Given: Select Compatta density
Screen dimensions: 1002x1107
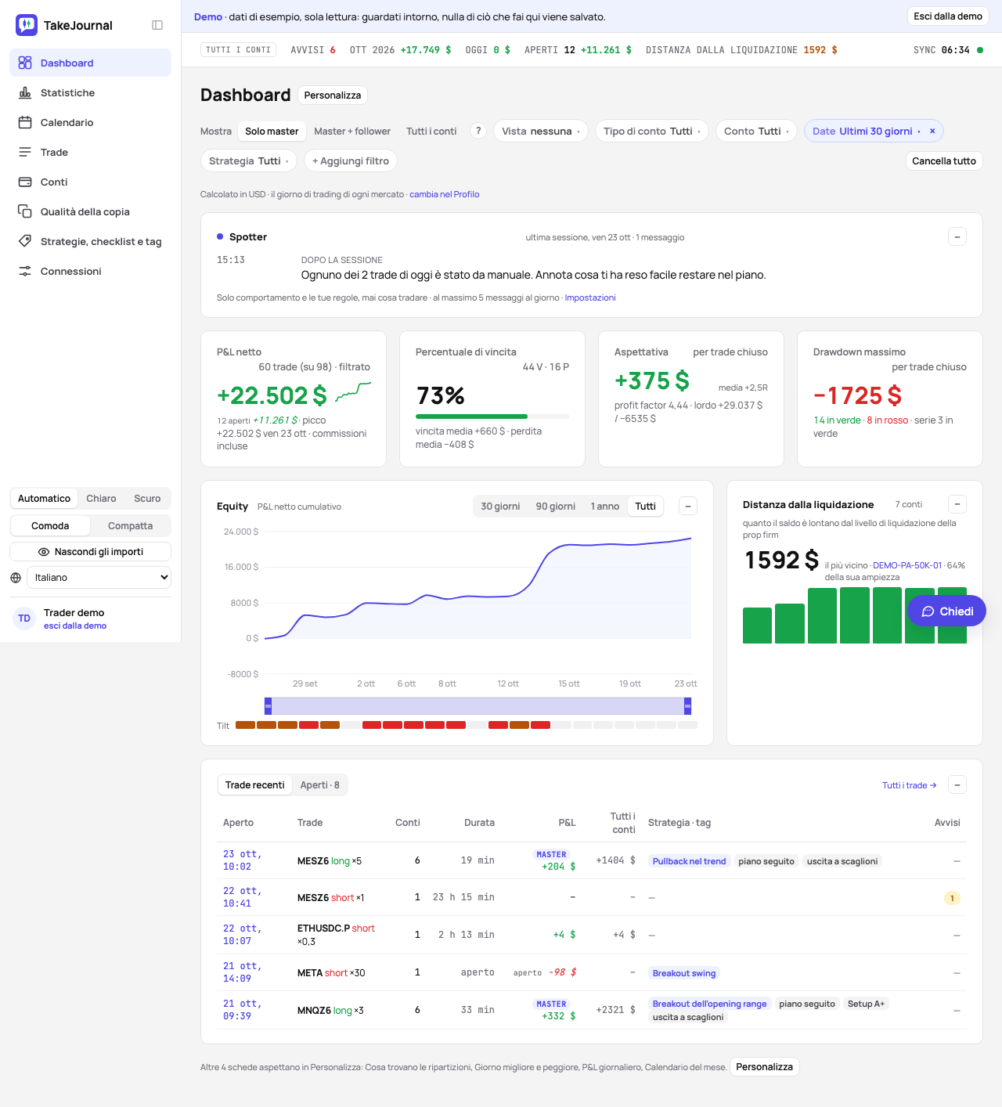Looking at the screenshot, I should coord(130,526).
